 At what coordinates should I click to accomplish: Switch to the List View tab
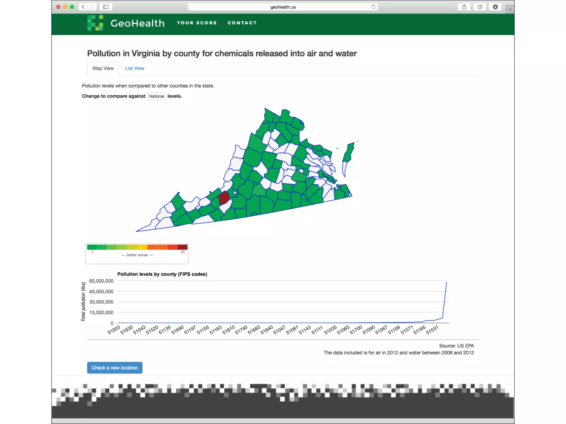pyautogui.click(x=135, y=68)
